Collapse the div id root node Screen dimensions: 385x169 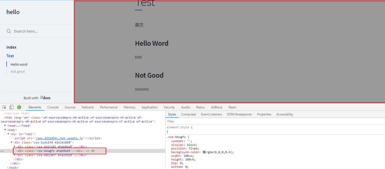(x=8, y=134)
